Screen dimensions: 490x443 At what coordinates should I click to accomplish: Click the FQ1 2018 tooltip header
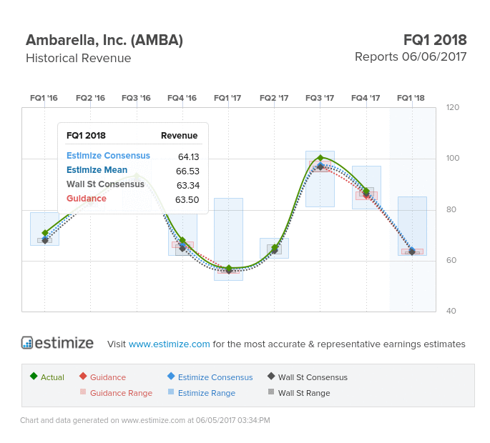(86, 136)
